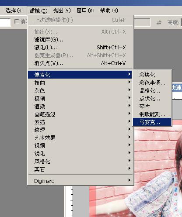Open the 帮助(H) menu

[109, 10]
